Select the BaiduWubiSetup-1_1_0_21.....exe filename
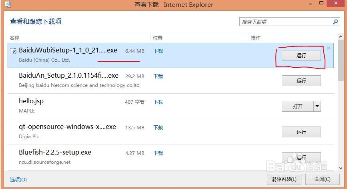This screenshot has height=189, width=347. [68, 50]
